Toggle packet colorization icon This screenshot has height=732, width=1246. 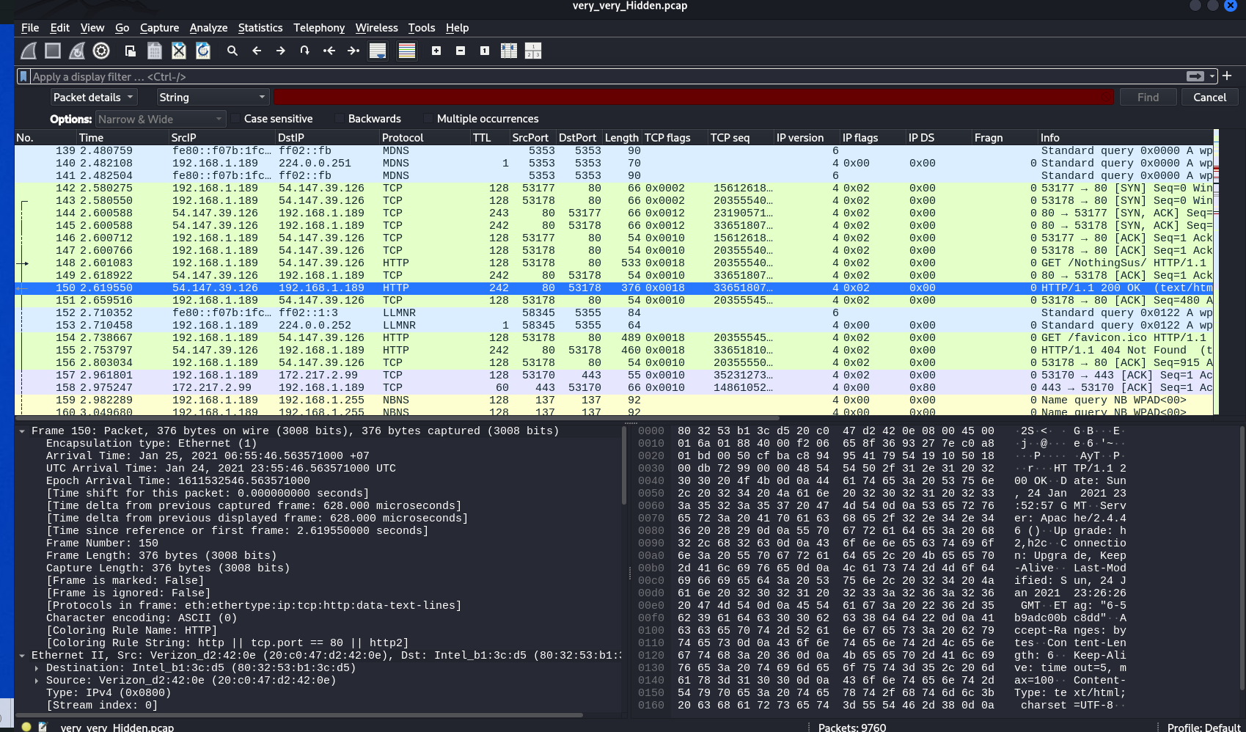tap(407, 51)
